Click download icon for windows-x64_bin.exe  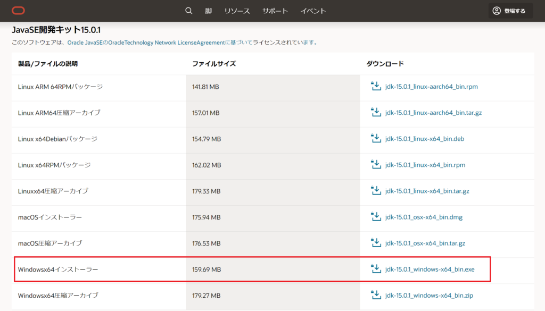pyautogui.click(x=376, y=268)
